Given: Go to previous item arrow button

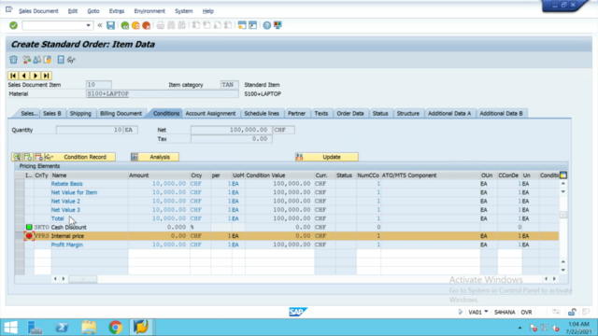Looking at the screenshot, I should (x=24, y=76).
